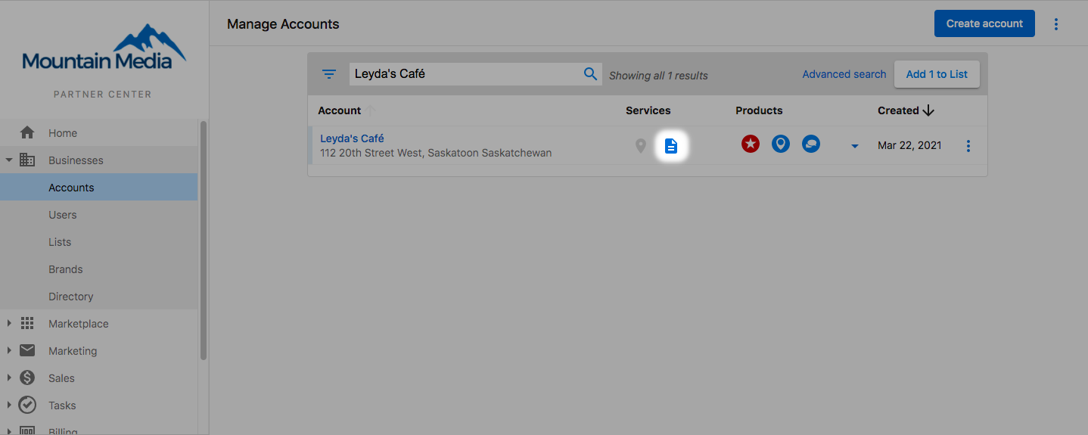The image size is (1088, 435).
Task: Open the Advanced search link
Action: point(844,74)
